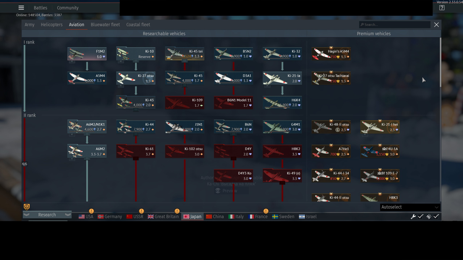The width and height of the screenshot is (463, 260).
Task: Select the locked Ki-109 card
Action: tap(185, 103)
